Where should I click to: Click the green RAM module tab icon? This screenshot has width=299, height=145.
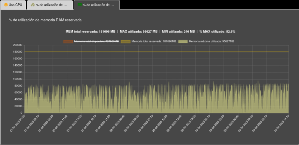coord(80,5)
